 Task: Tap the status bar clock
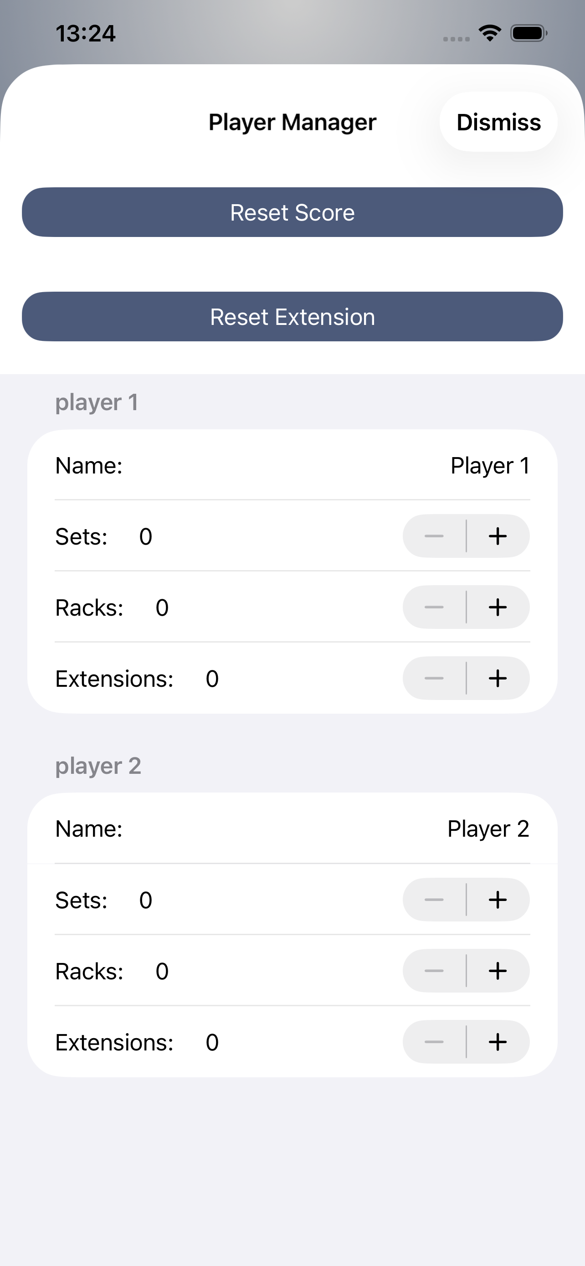click(x=86, y=33)
